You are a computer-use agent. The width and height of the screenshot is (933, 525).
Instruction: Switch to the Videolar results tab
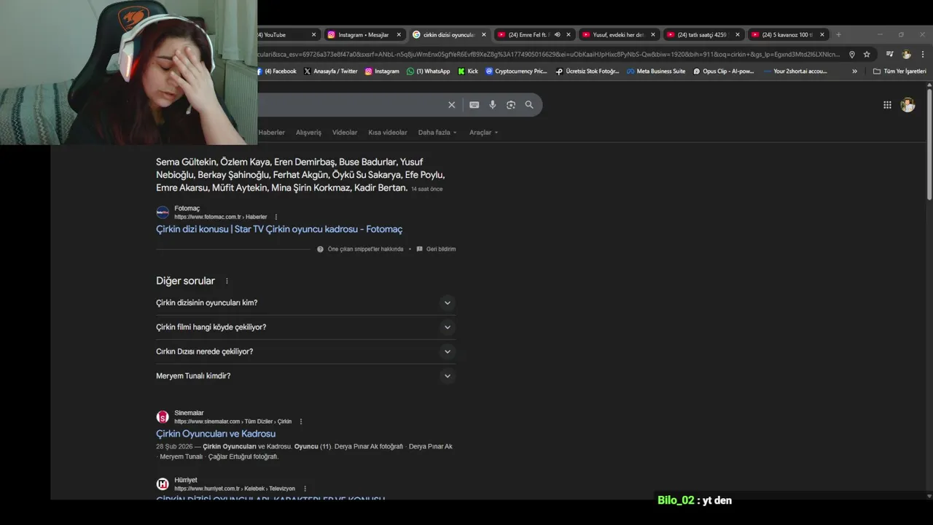[x=345, y=133]
